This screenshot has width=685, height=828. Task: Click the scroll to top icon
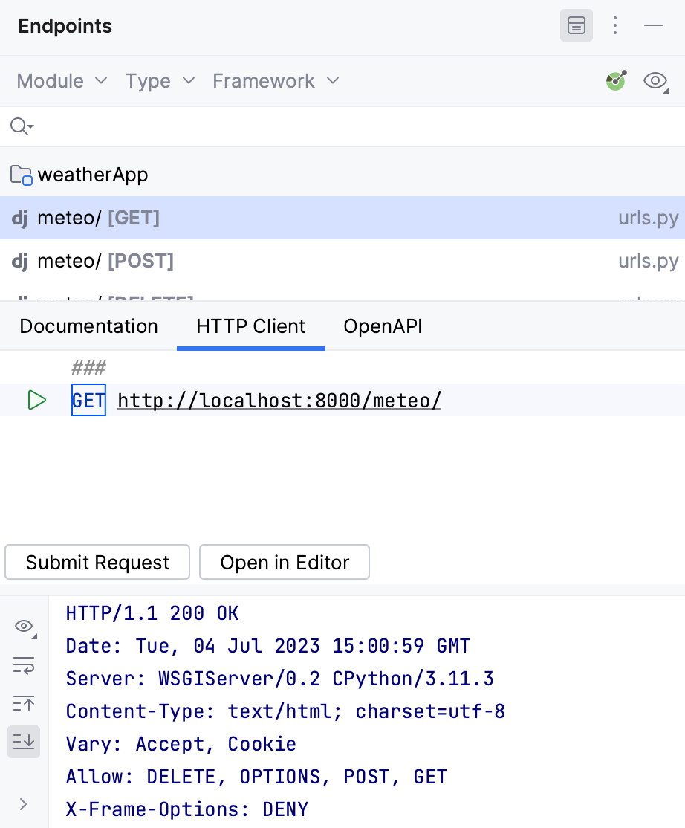(24, 704)
